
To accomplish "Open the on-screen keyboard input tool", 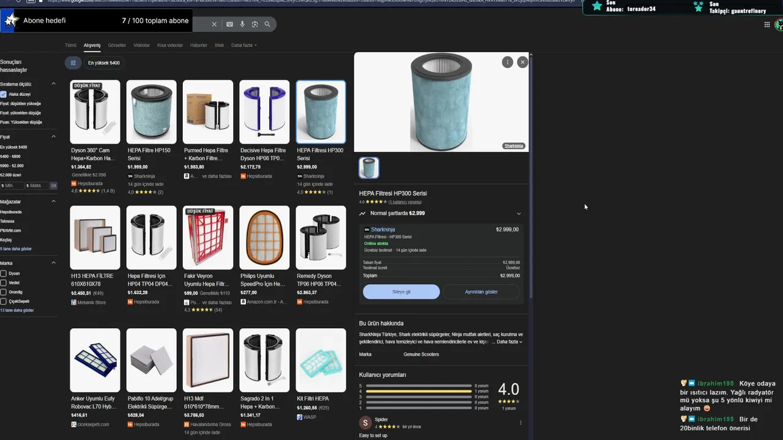I will pyautogui.click(x=229, y=24).
